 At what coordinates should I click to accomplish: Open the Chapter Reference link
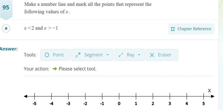(x=192, y=29)
